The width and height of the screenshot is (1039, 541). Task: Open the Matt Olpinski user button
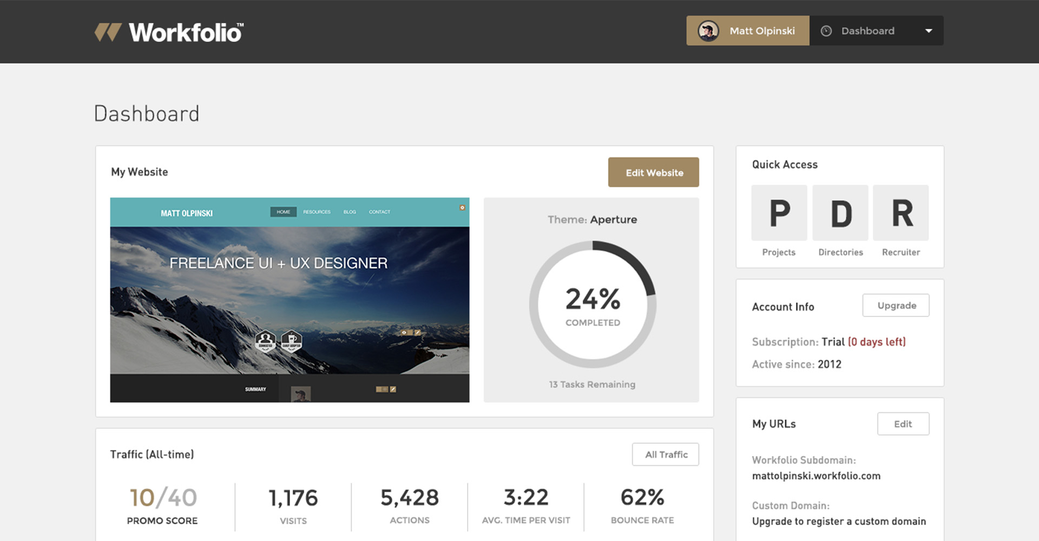[748, 31]
